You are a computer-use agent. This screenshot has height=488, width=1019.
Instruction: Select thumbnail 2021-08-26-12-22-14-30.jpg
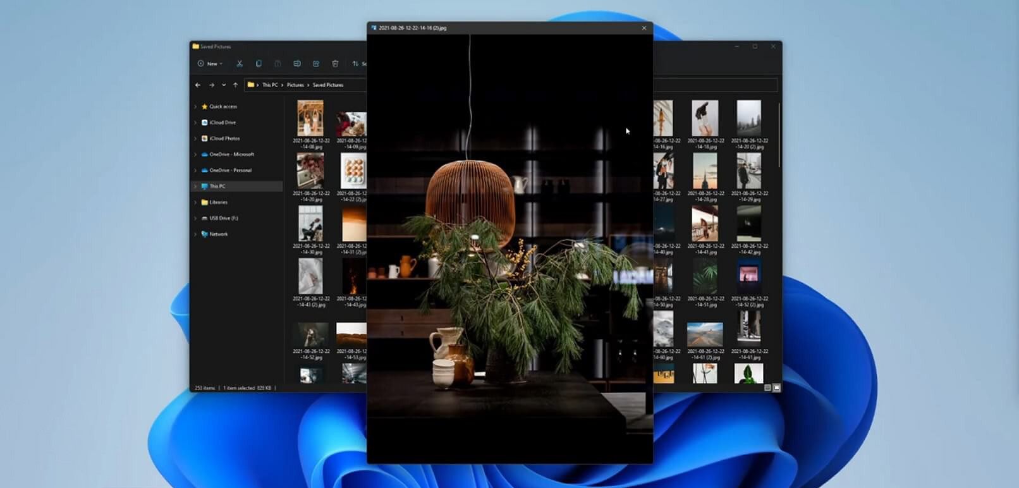pos(310,223)
